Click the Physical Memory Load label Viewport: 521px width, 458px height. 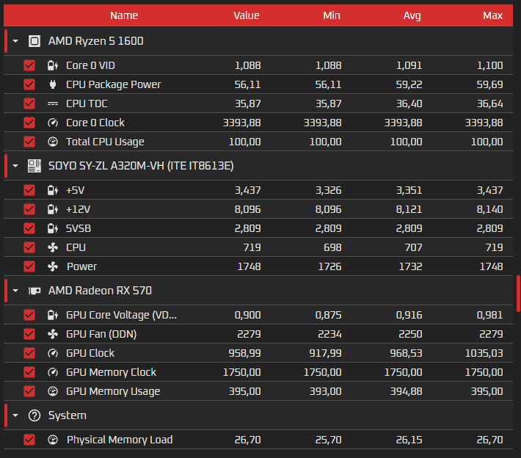(120, 440)
